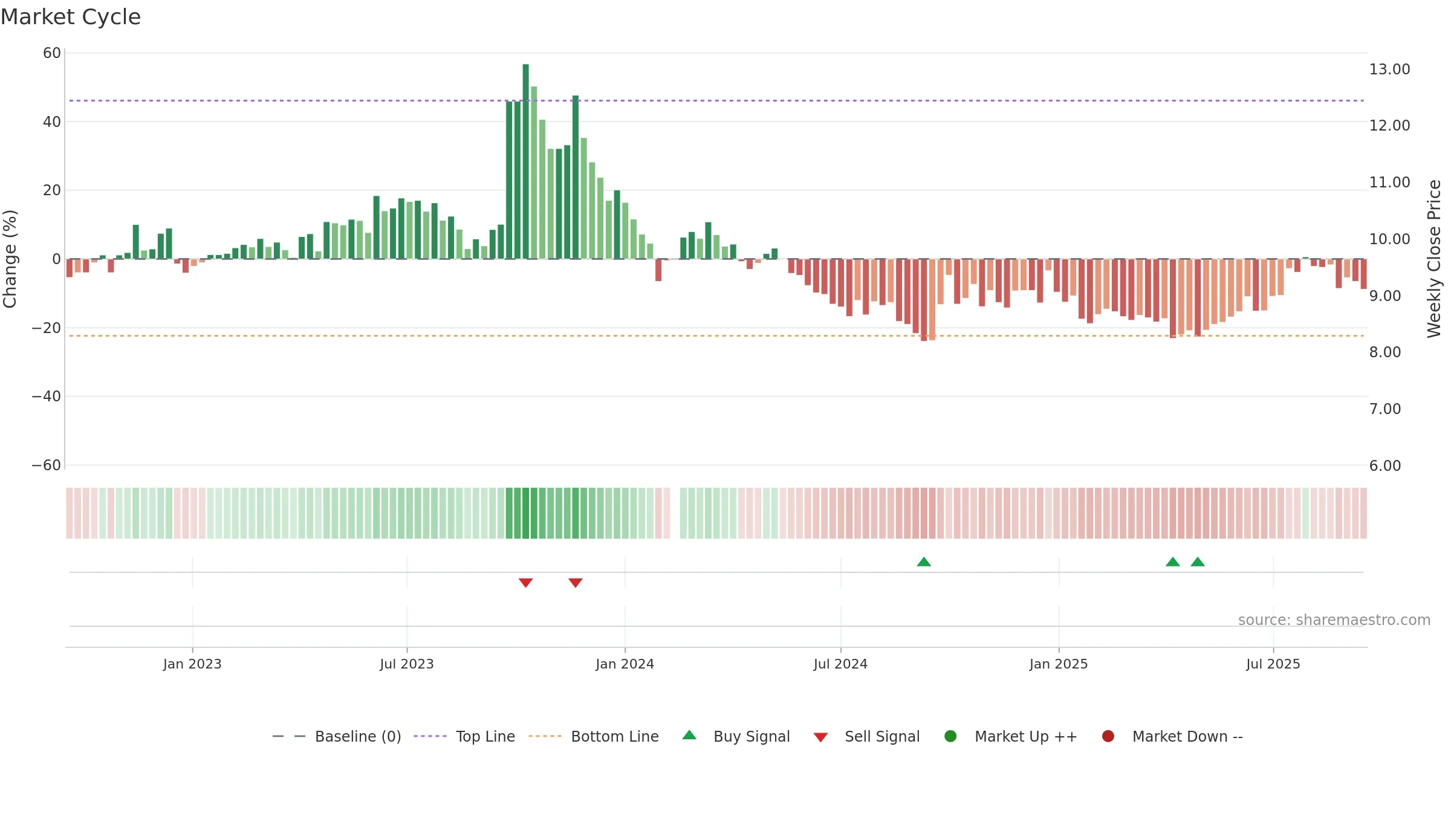Click the Weekly Close Price axis title
This screenshot has height=816, width=1451.
(x=1434, y=259)
